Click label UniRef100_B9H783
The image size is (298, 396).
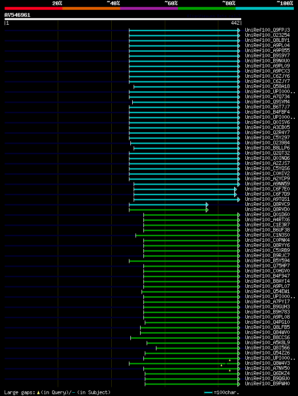click(267, 312)
